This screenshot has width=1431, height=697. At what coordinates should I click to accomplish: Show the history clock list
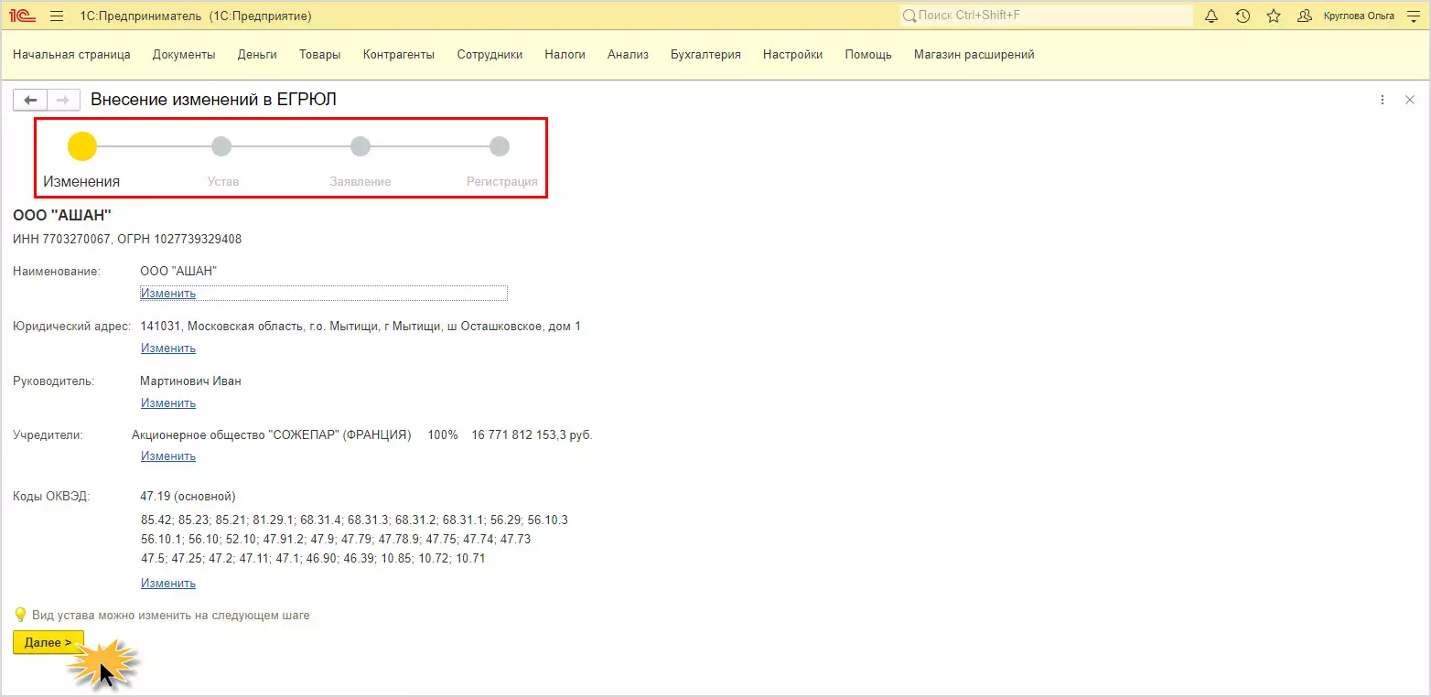point(1243,16)
